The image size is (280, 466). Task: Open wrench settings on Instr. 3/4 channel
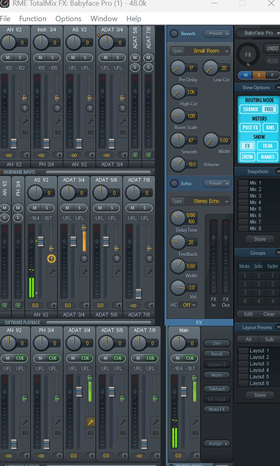coord(58,121)
